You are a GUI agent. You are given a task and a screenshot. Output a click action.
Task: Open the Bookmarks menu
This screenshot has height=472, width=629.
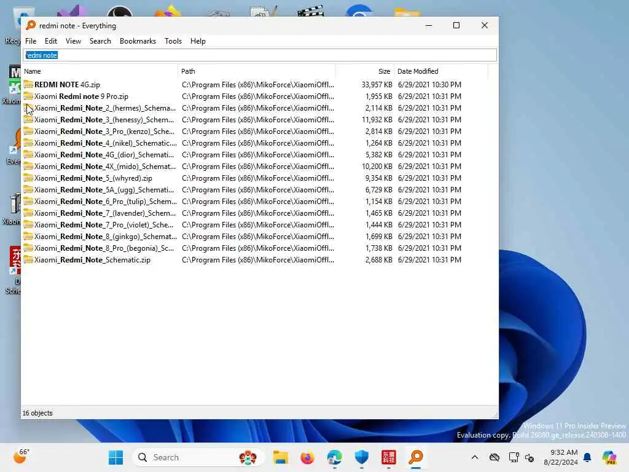pos(138,41)
